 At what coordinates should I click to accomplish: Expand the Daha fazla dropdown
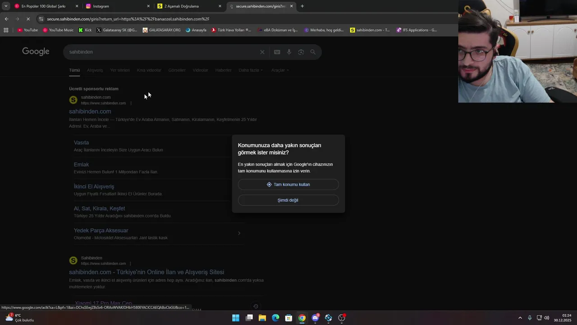pyautogui.click(x=251, y=70)
